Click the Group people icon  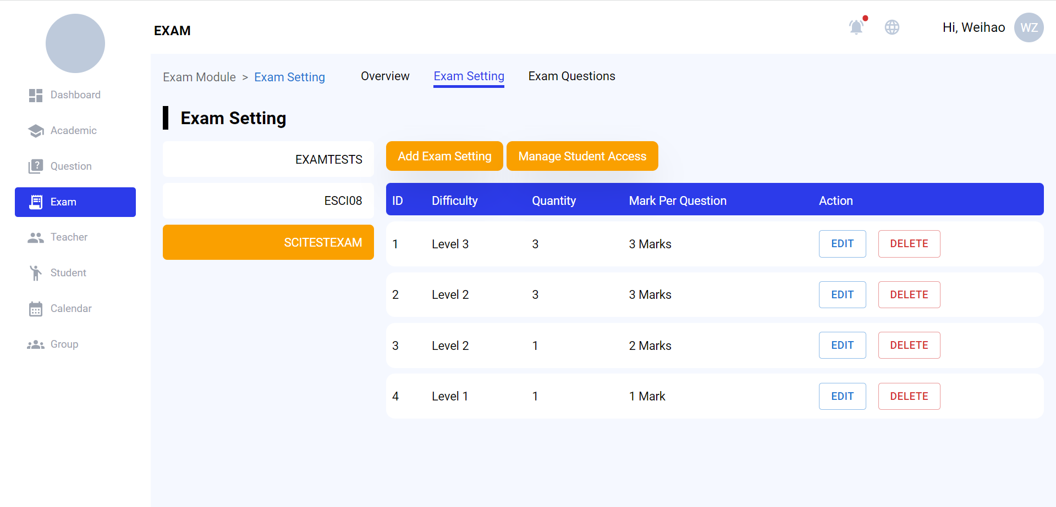coord(36,344)
